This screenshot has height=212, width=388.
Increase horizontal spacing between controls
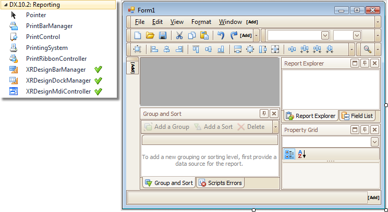305,49
